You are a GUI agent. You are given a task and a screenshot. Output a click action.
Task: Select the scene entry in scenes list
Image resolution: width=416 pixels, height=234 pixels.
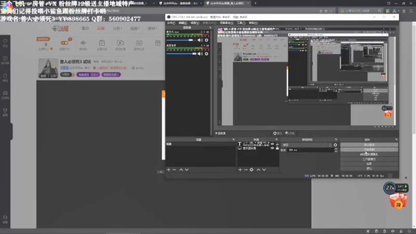[x=201, y=144]
